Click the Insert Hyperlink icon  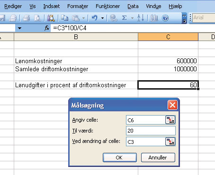(x=113, y=18)
